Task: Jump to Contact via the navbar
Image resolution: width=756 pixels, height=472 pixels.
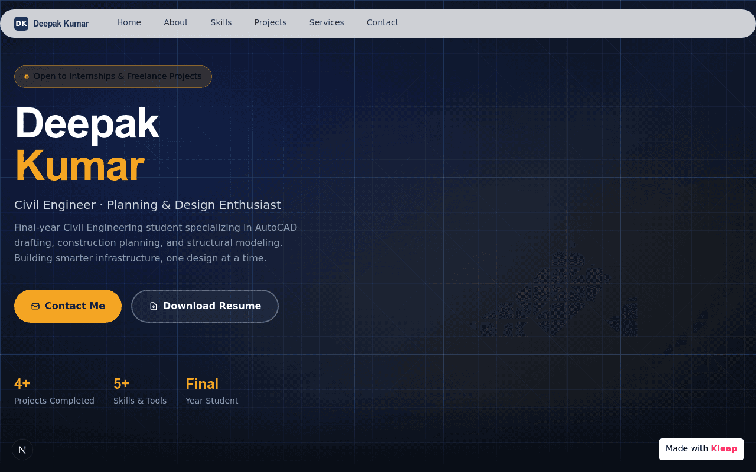Action: [383, 22]
